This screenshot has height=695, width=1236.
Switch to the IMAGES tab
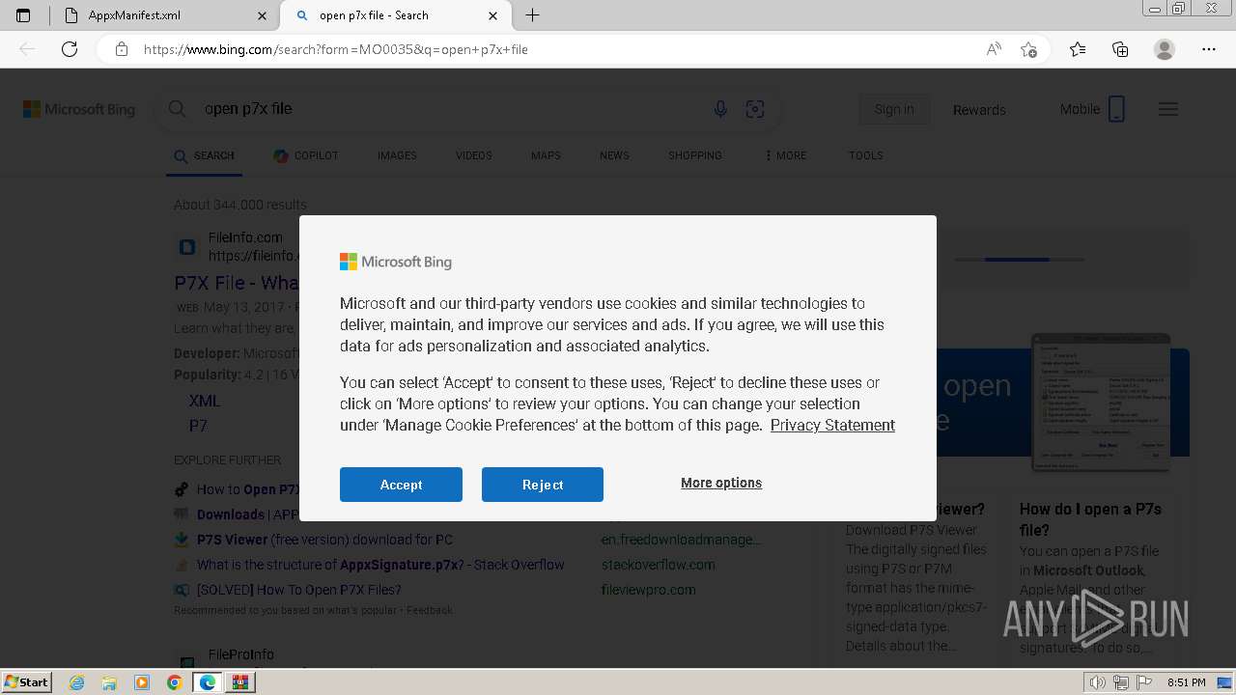[x=397, y=155]
